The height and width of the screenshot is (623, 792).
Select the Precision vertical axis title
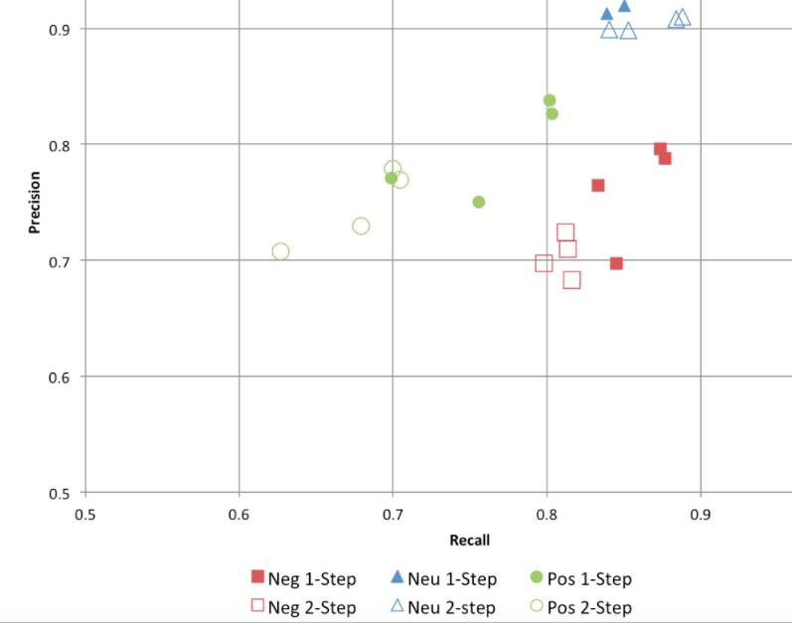point(35,203)
